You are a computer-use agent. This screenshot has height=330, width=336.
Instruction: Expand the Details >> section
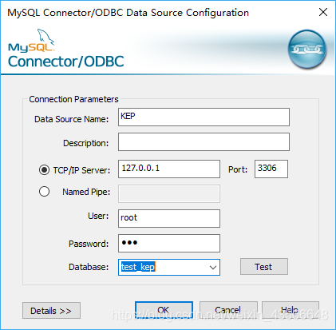click(x=51, y=310)
